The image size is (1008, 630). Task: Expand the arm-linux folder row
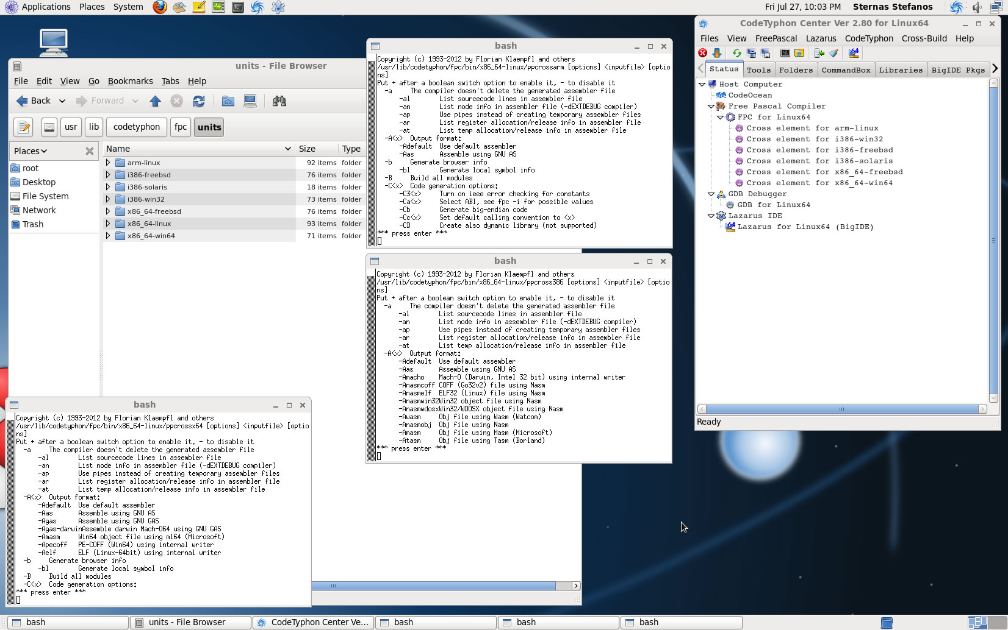point(108,163)
